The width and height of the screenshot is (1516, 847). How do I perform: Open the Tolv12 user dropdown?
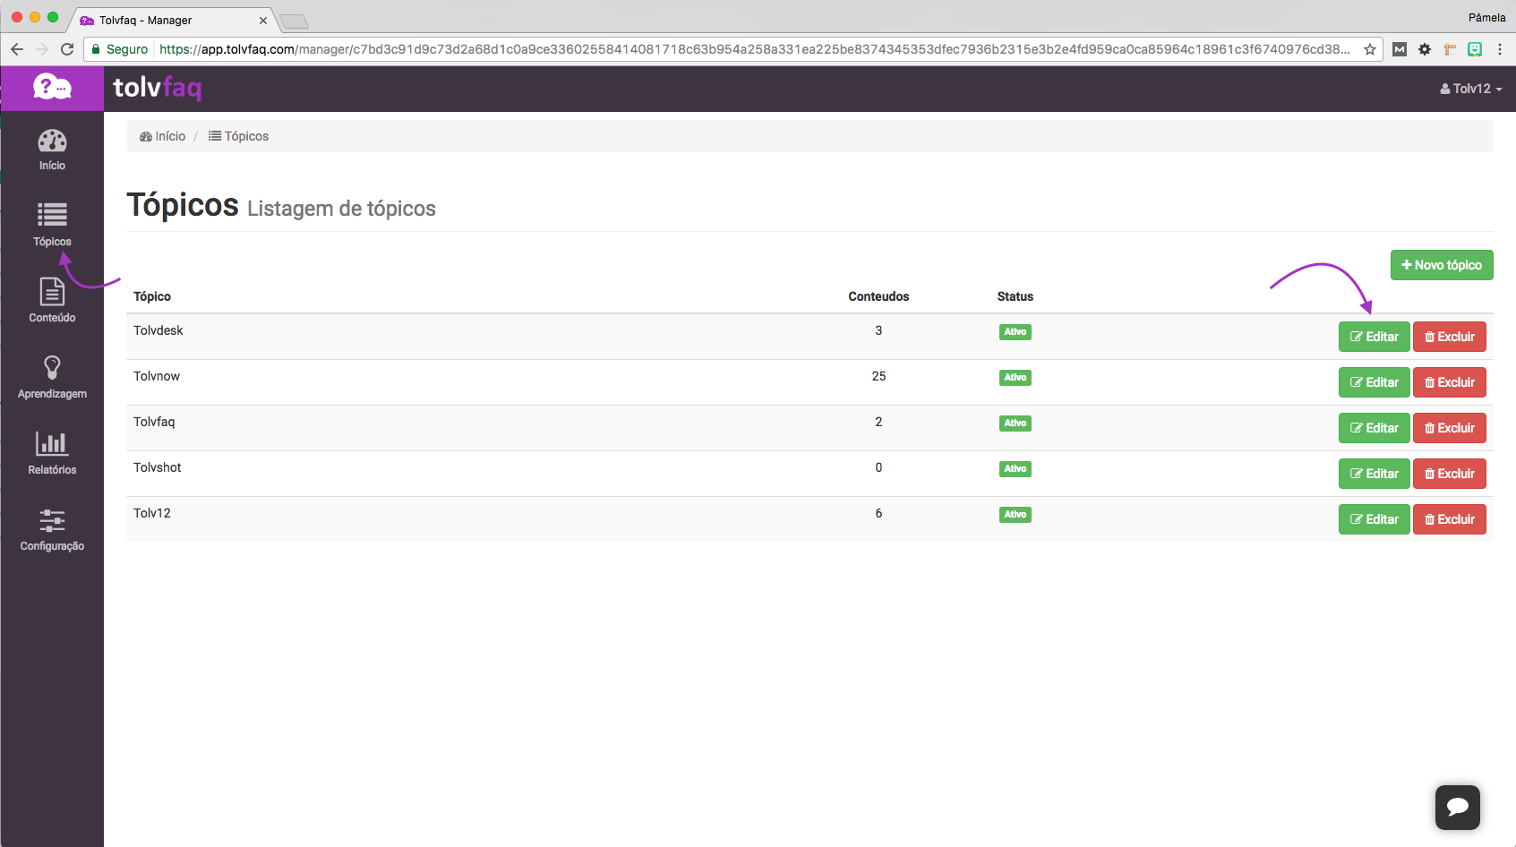point(1471,89)
